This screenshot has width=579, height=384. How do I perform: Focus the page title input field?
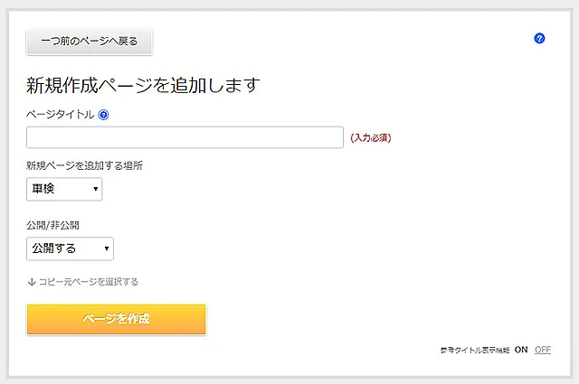tap(185, 137)
